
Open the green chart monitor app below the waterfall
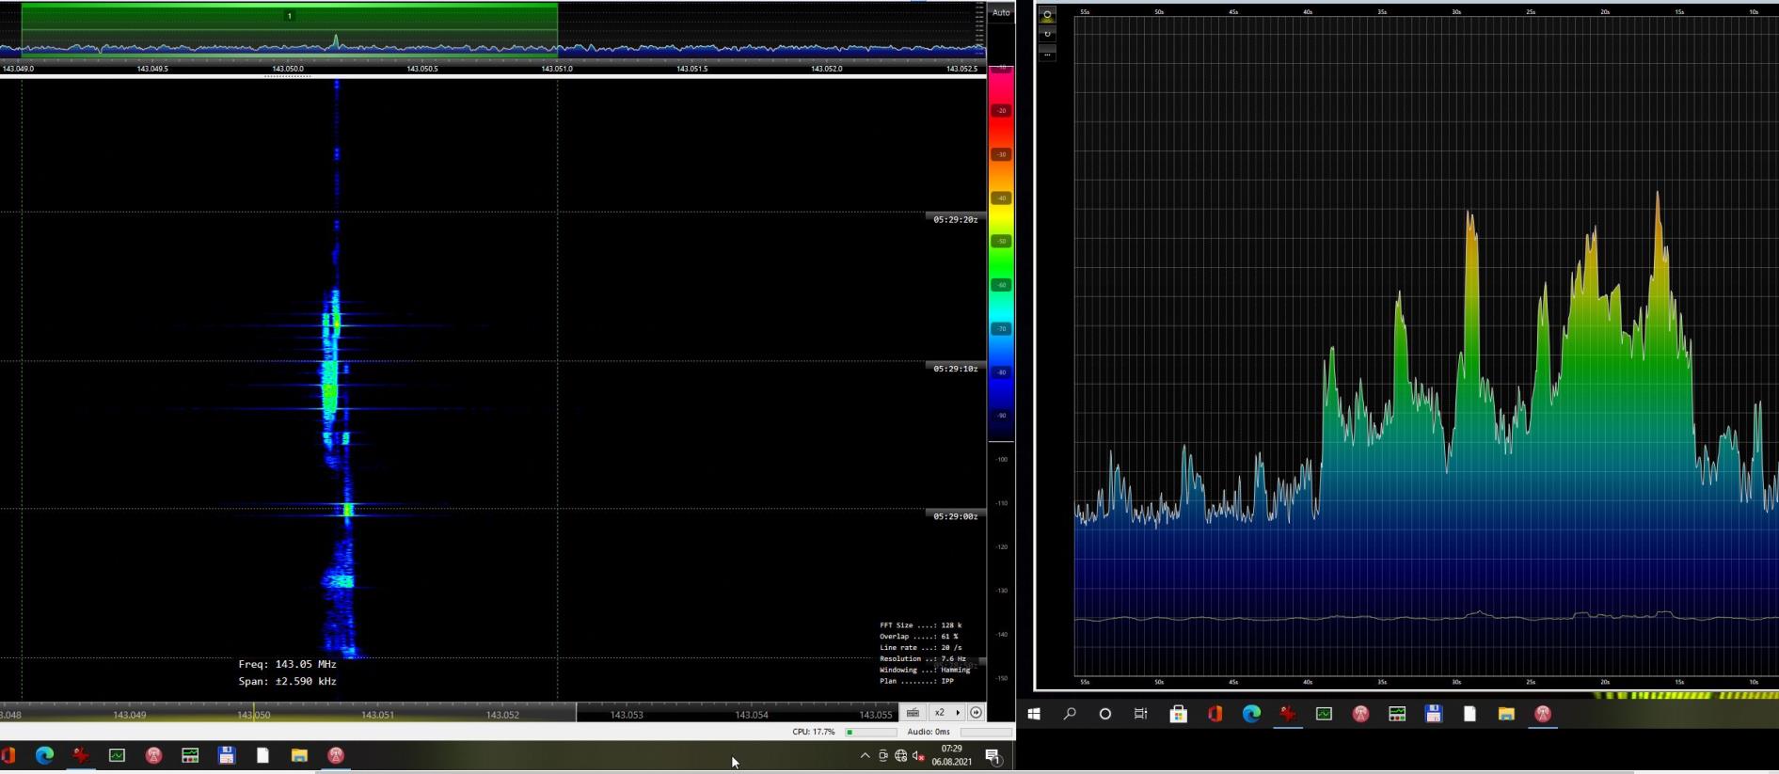tap(118, 755)
